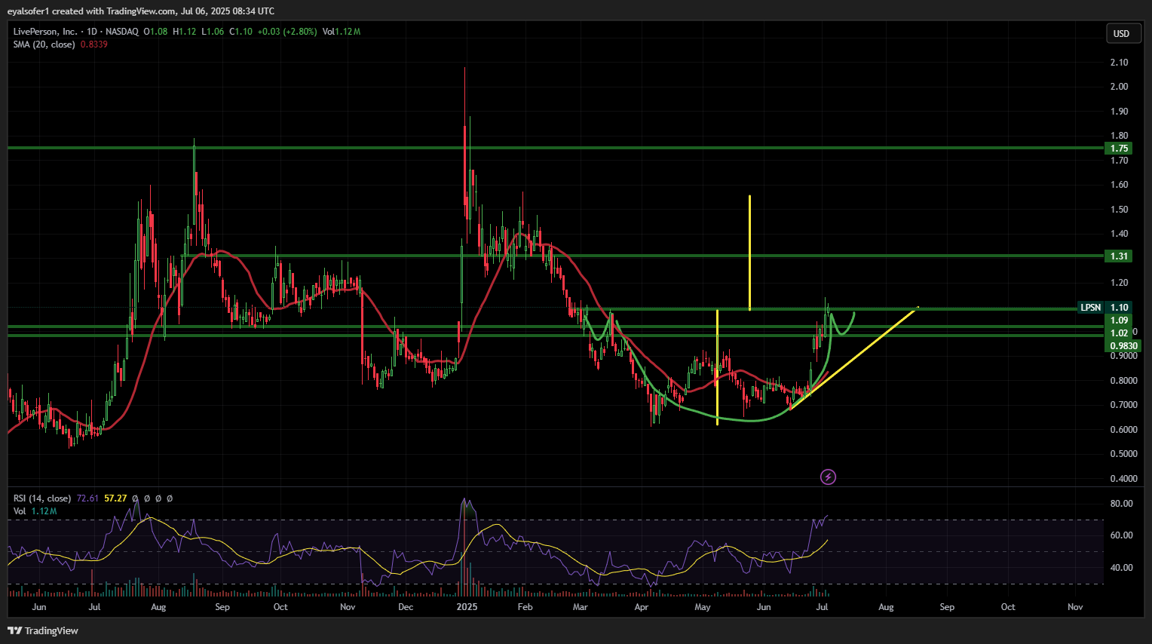Select the 1.31 horizontal line price label
This screenshot has width=1152, height=644.
point(1119,256)
